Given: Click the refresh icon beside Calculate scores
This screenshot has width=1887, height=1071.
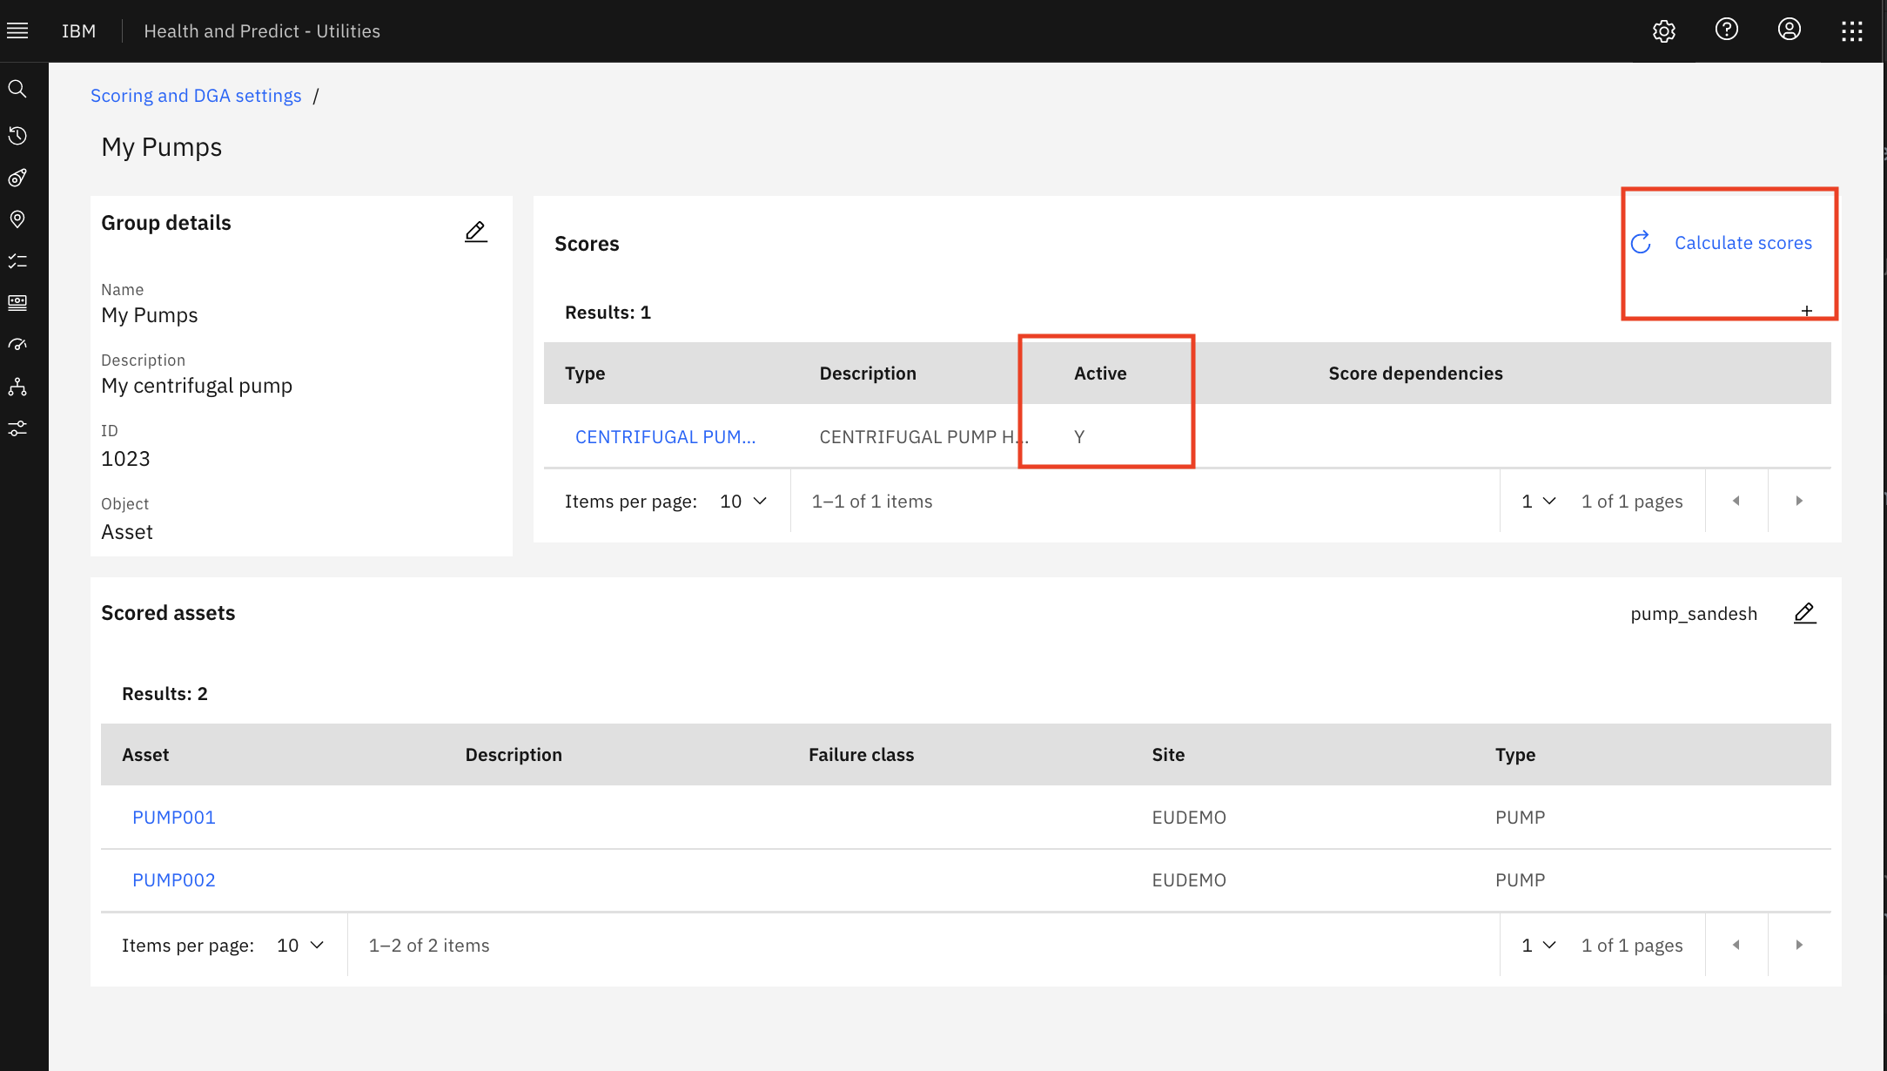Looking at the screenshot, I should 1641,243.
